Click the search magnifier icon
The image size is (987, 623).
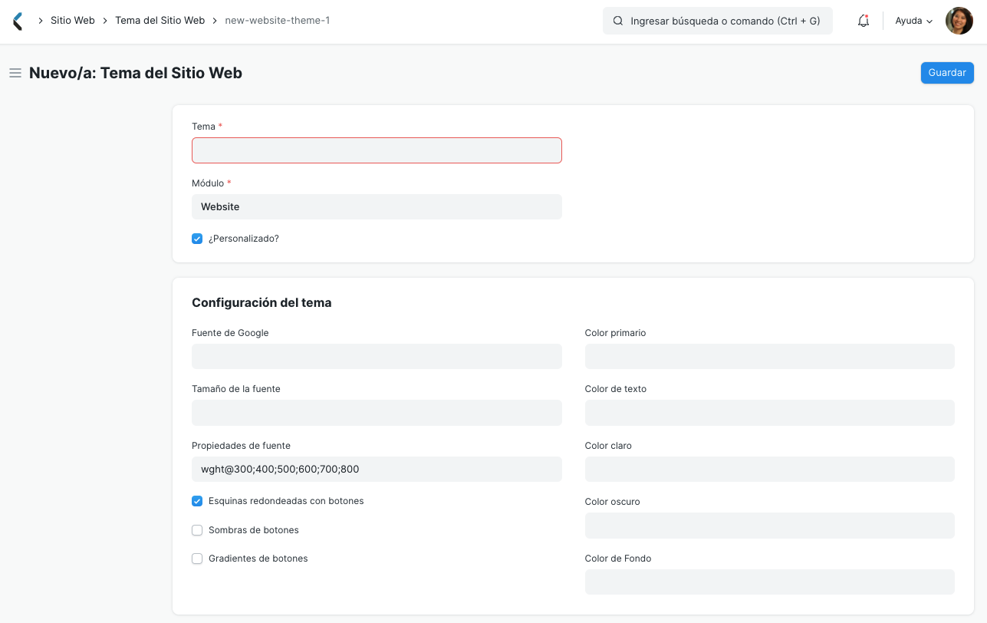point(618,21)
